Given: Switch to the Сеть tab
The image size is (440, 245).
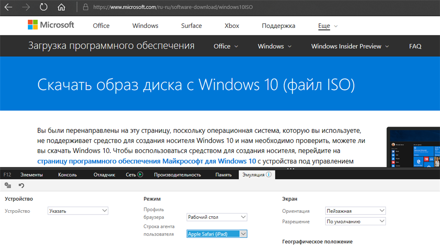Looking at the screenshot, I should (131, 175).
